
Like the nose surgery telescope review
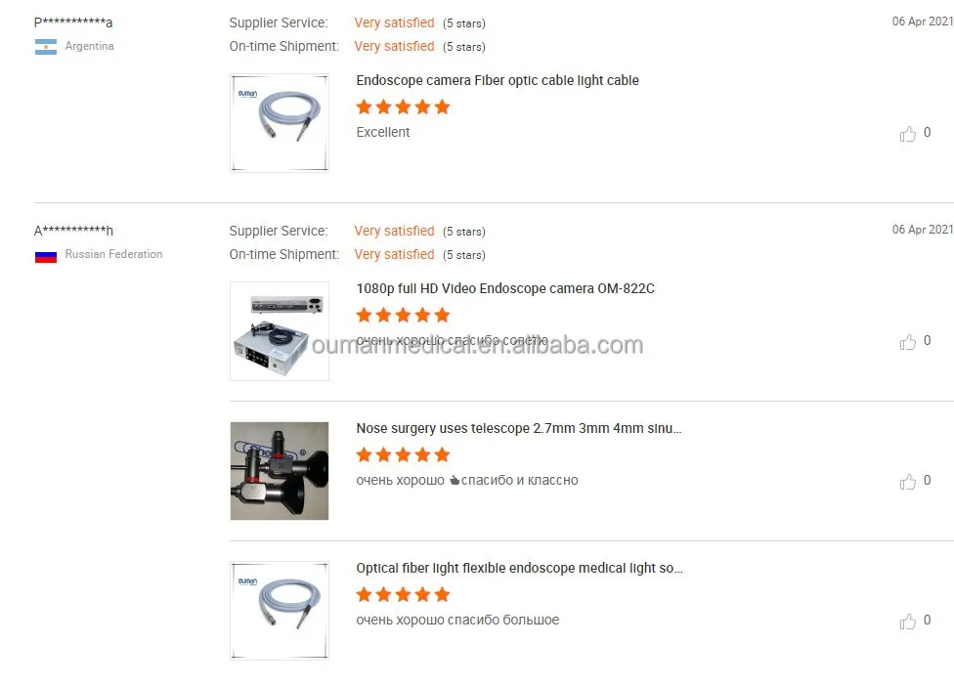coord(907,482)
